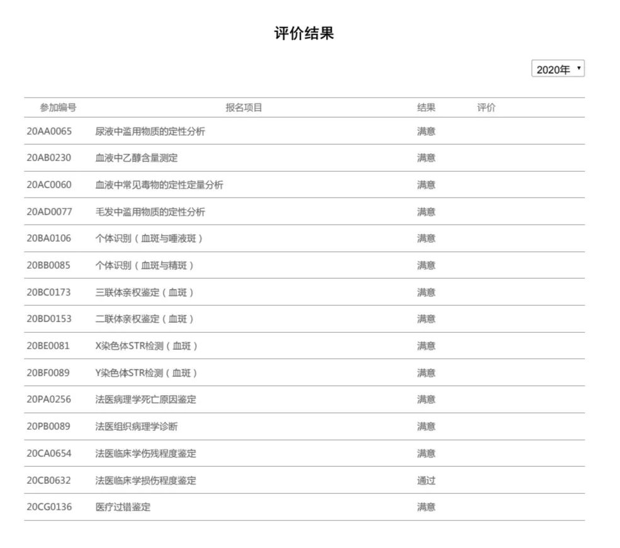Select entry number 20AD0077
620x548 pixels.
tap(50, 212)
